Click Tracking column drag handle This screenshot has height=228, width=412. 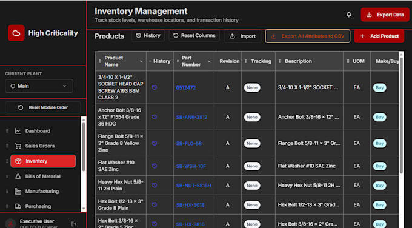(x=246, y=61)
